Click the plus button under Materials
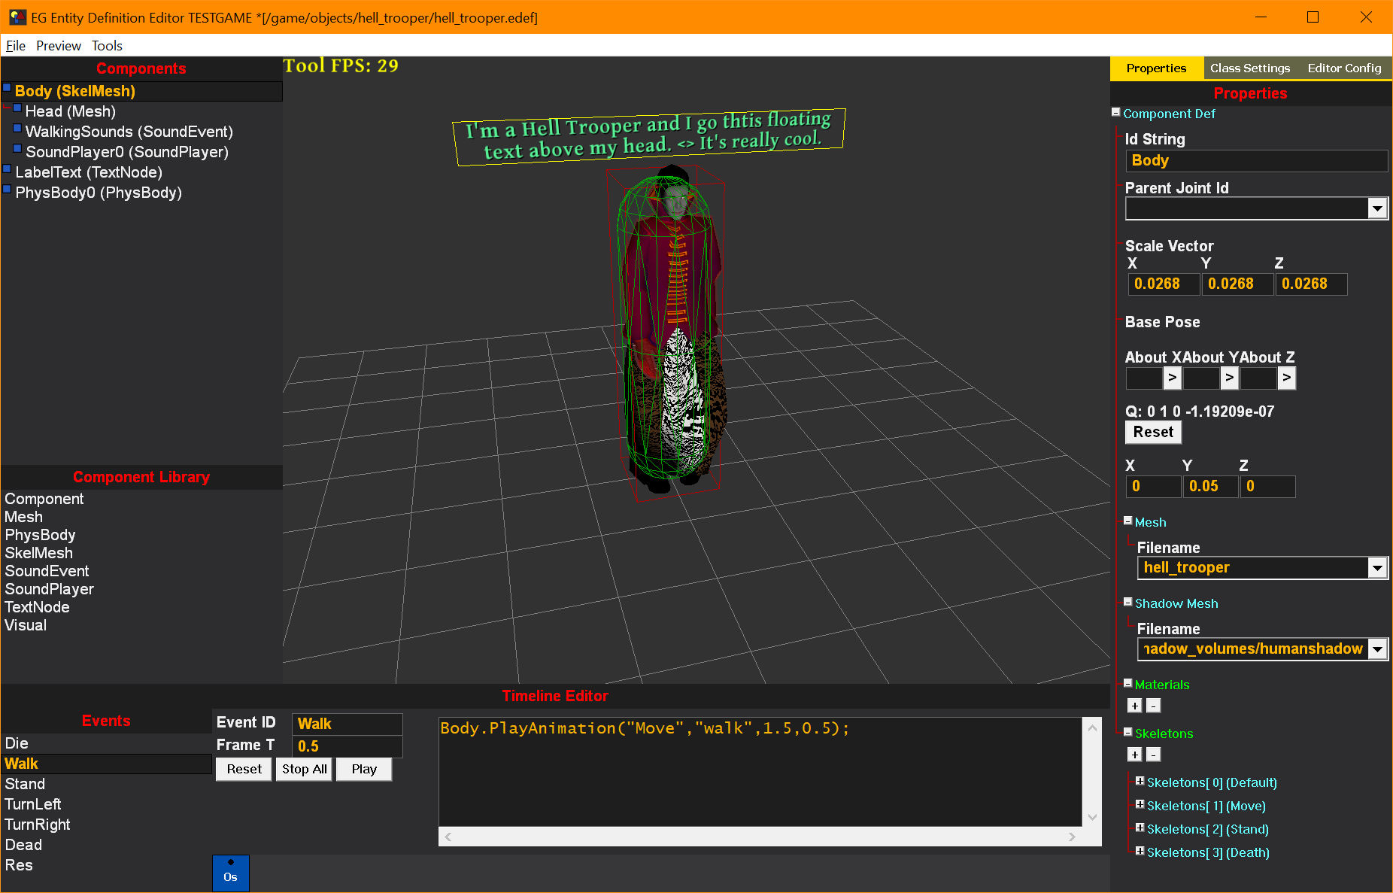The image size is (1393, 893). tap(1134, 706)
